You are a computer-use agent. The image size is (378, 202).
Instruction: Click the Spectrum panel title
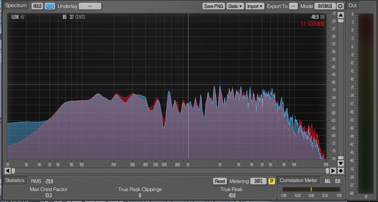(16, 6)
